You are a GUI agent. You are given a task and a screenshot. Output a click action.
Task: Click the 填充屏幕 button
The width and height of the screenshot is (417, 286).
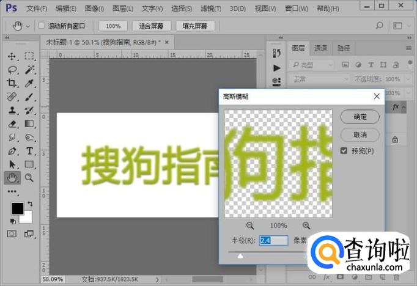pos(195,26)
